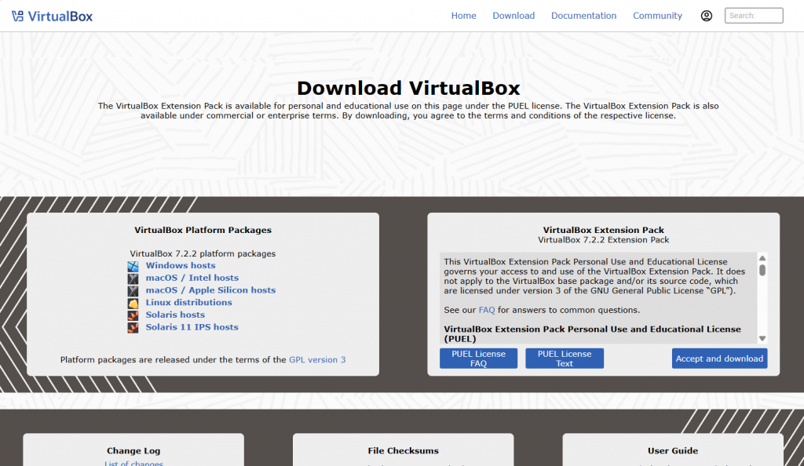Click the Solaris hosts icon
Image resolution: width=804 pixels, height=466 pixels.
pyautogui.click(x=133, y=315)
